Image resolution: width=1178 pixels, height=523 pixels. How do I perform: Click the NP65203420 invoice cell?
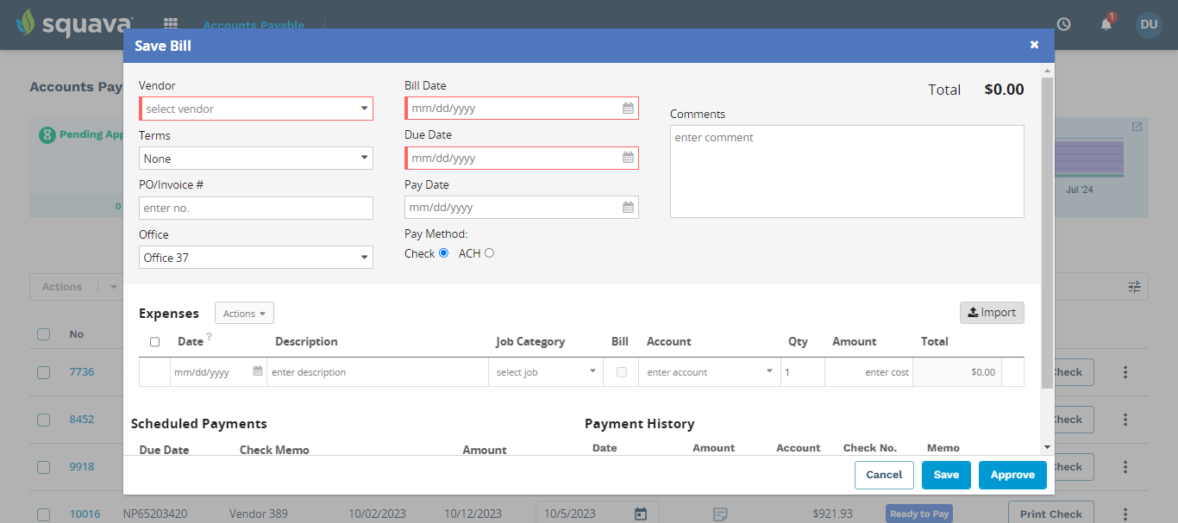(155, 514)
